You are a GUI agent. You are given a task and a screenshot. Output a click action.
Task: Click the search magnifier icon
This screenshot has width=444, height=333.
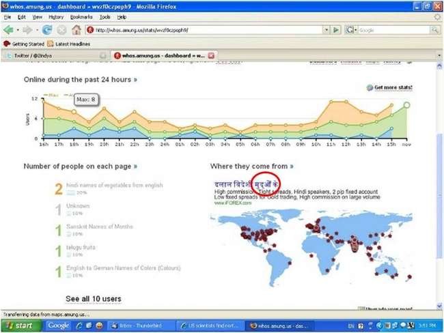coord(434,30)
